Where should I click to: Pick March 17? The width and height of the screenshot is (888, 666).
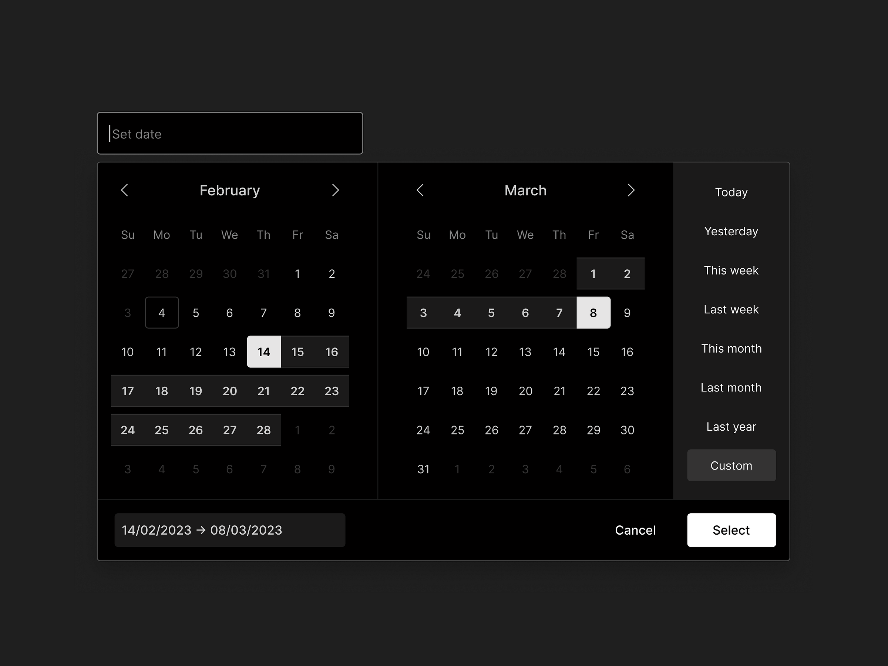click(x=424, y=391)
